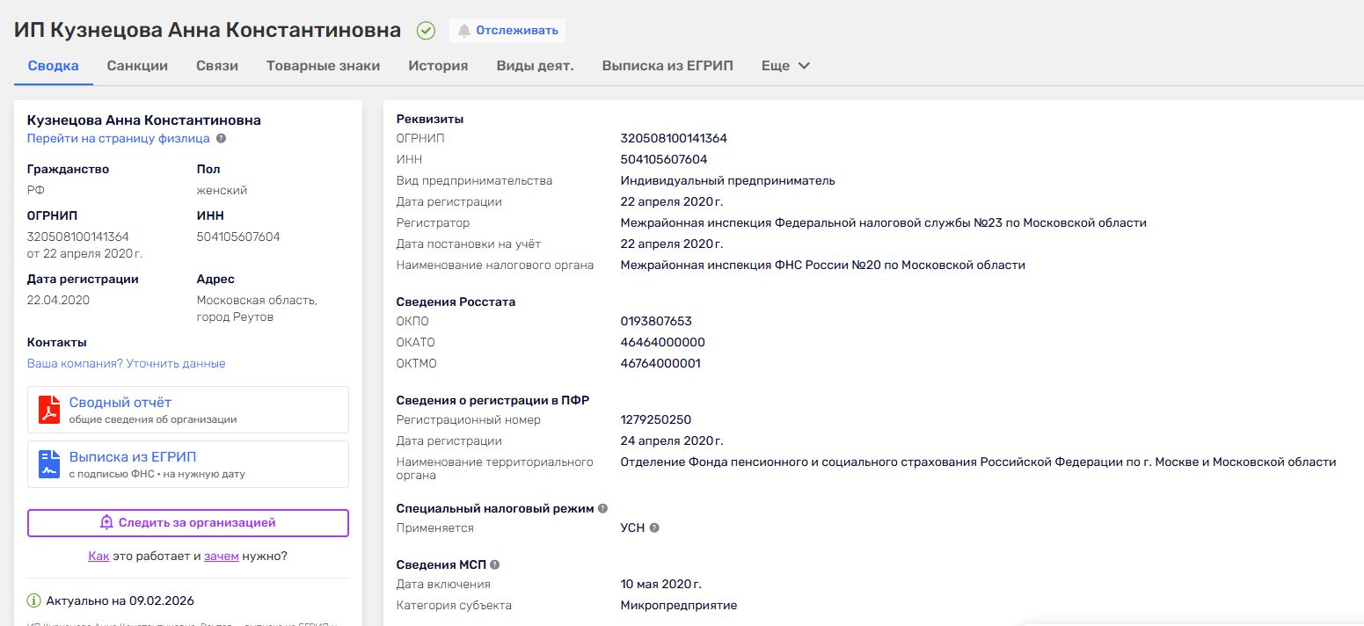The width and height of the screenshot is (1364, 626).
Task: Open the help icon next to Специальный налоговый режим
Action: tap(602, 507)
